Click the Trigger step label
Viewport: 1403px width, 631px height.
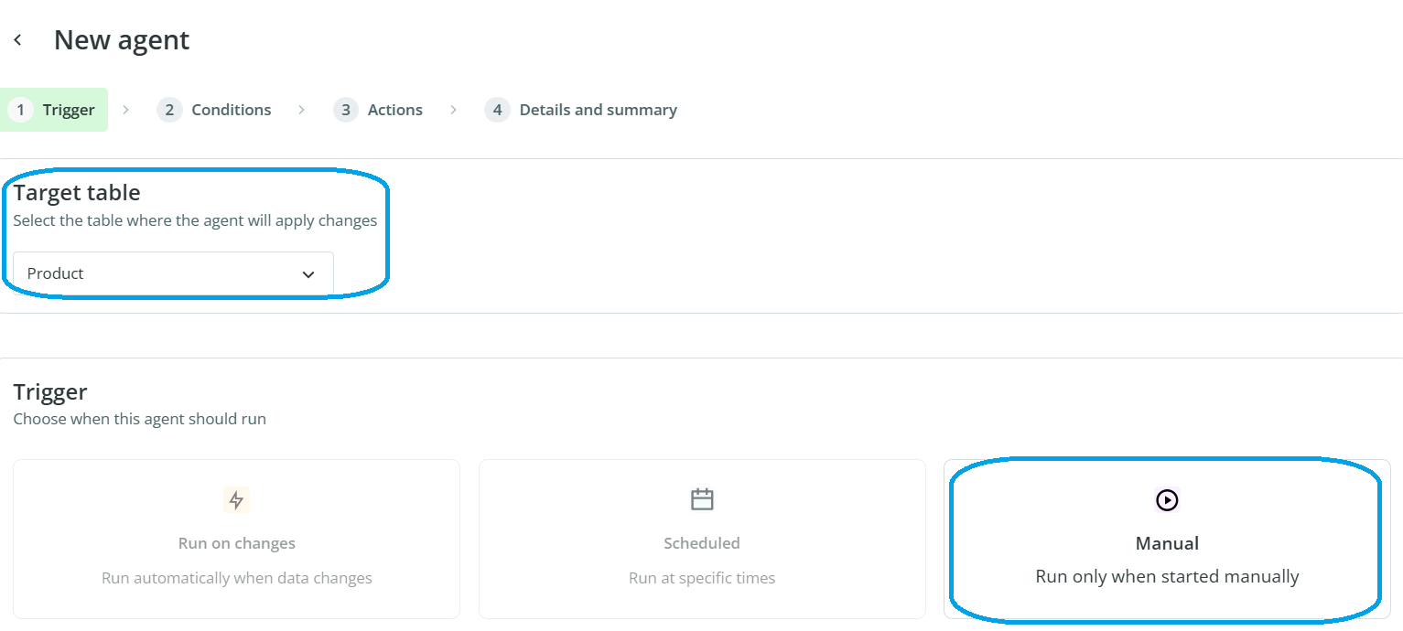(x=69, y=110)
